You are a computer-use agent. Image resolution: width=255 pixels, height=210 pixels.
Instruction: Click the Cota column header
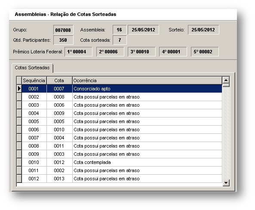[x=59, y=80]
